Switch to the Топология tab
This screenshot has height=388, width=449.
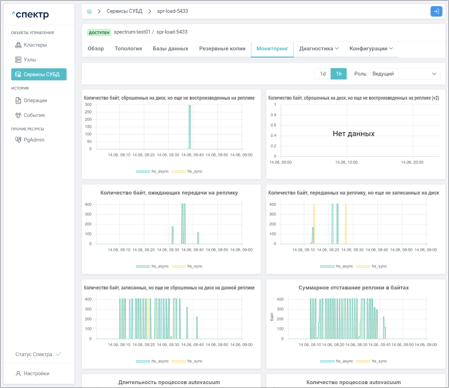[128, 49]
